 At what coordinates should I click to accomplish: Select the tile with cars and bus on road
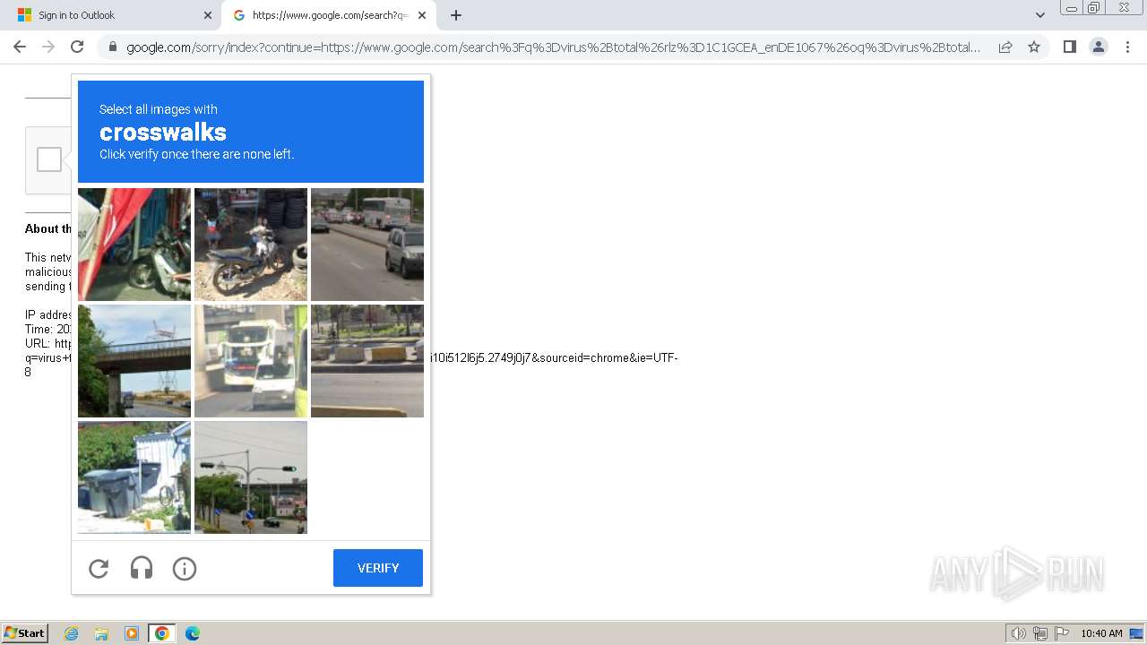click(x=367, y=245)
